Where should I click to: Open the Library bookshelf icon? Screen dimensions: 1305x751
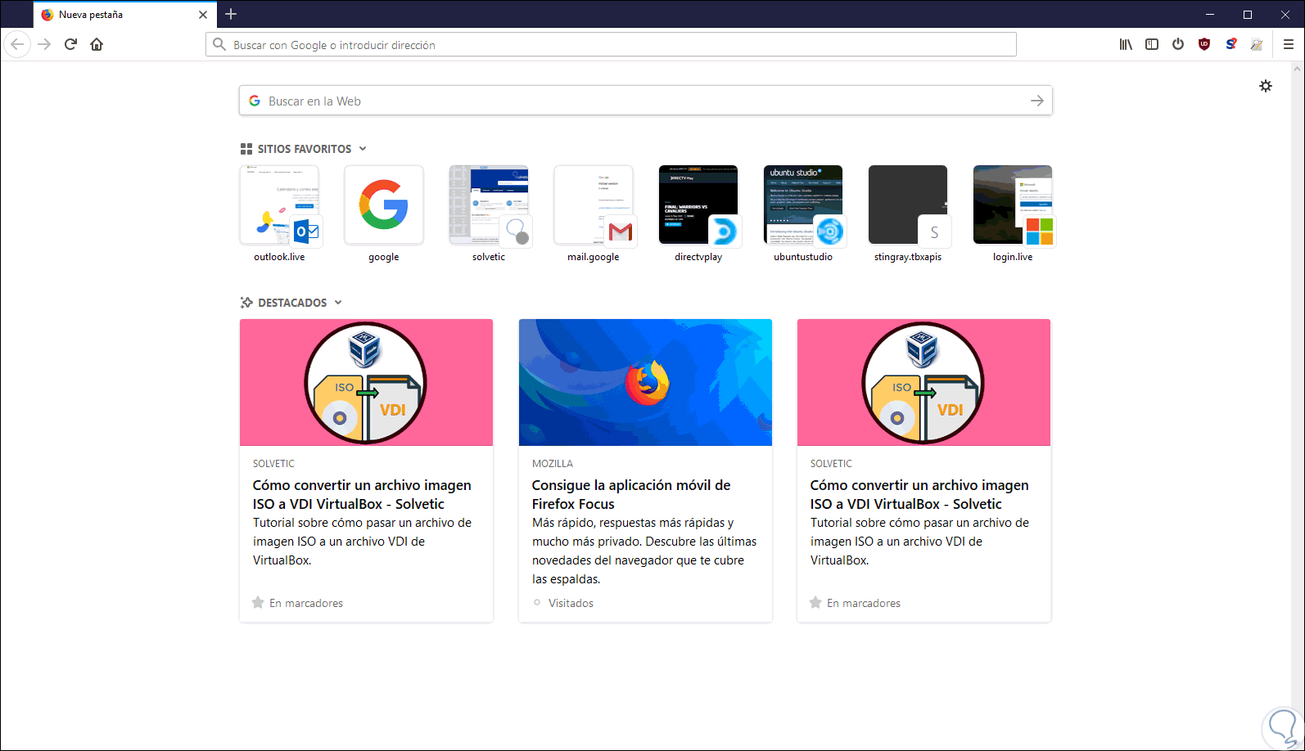pos(1126,44)
